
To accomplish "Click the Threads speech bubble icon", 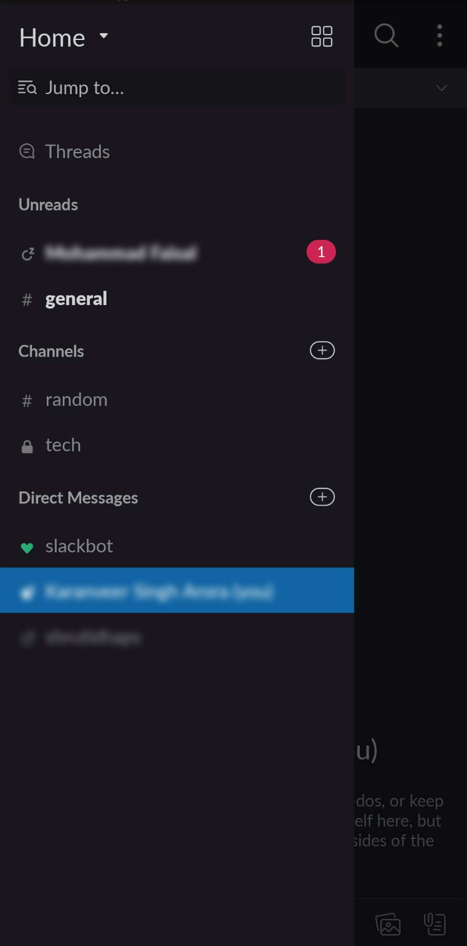I will click(27, 151).
